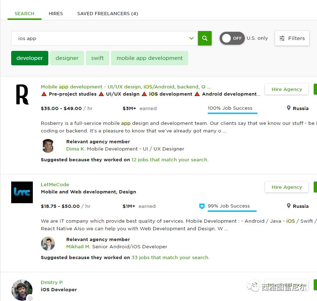This screenshot has width=317, height=301.
Task: Open the SAVED FREELANCERS (4) tab
Action: click(108, 14)
